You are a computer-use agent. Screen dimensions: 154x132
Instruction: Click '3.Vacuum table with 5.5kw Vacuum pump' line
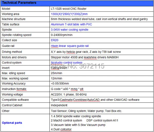(x=78, y=125)
